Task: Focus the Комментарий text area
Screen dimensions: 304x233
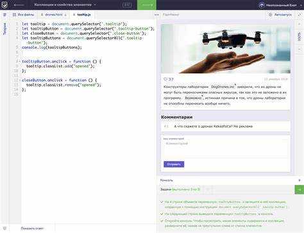Action: tap(226, 149)
